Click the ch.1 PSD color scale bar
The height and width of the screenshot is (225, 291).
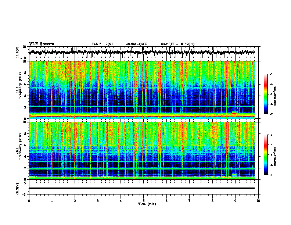(x=266, y=94)
